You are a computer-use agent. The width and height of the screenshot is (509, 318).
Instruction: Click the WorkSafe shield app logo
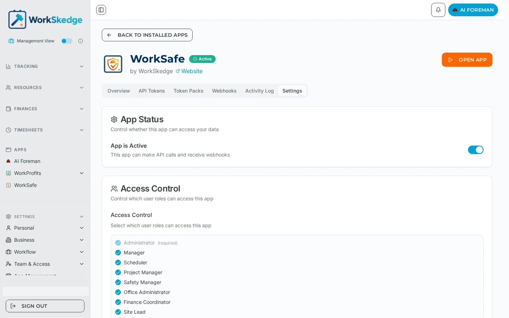(x=113, y=64)
